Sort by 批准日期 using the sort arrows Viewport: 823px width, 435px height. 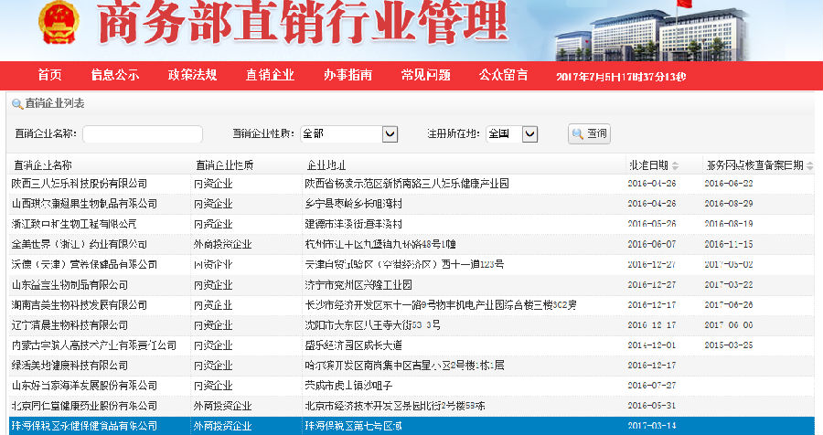675,165
